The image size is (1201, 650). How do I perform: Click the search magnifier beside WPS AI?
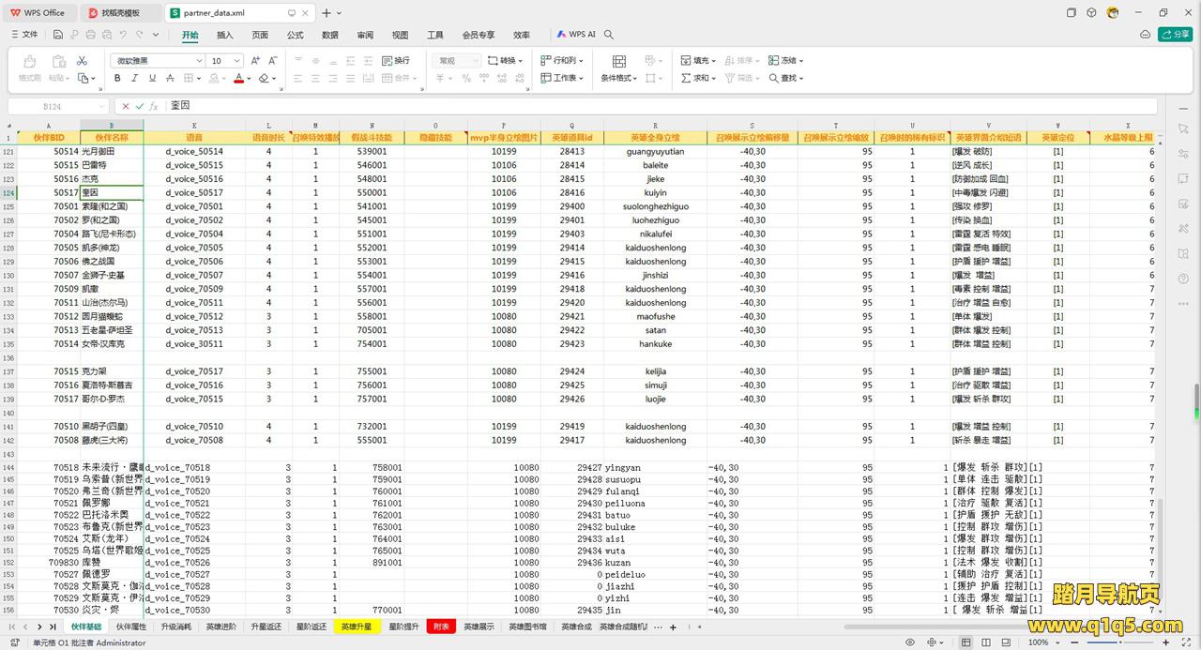tap(609, 35)
